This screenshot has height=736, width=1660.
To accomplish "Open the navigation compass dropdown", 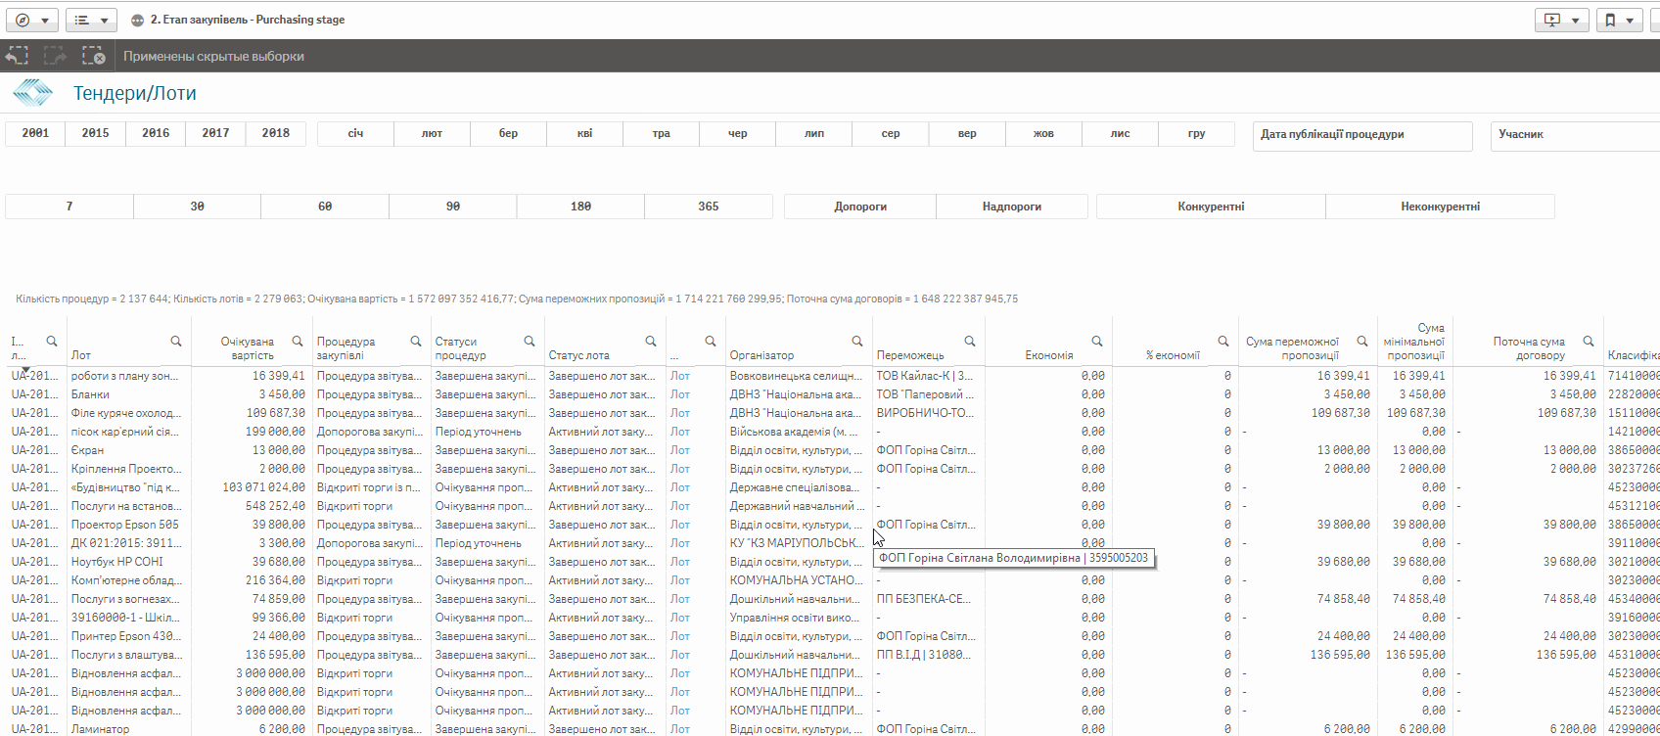I will pos(32,20).
